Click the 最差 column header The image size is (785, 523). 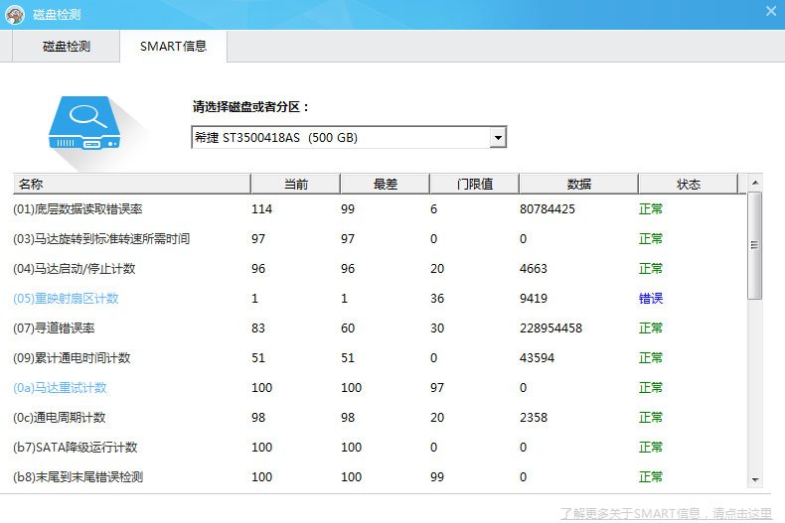click(385, 184)
